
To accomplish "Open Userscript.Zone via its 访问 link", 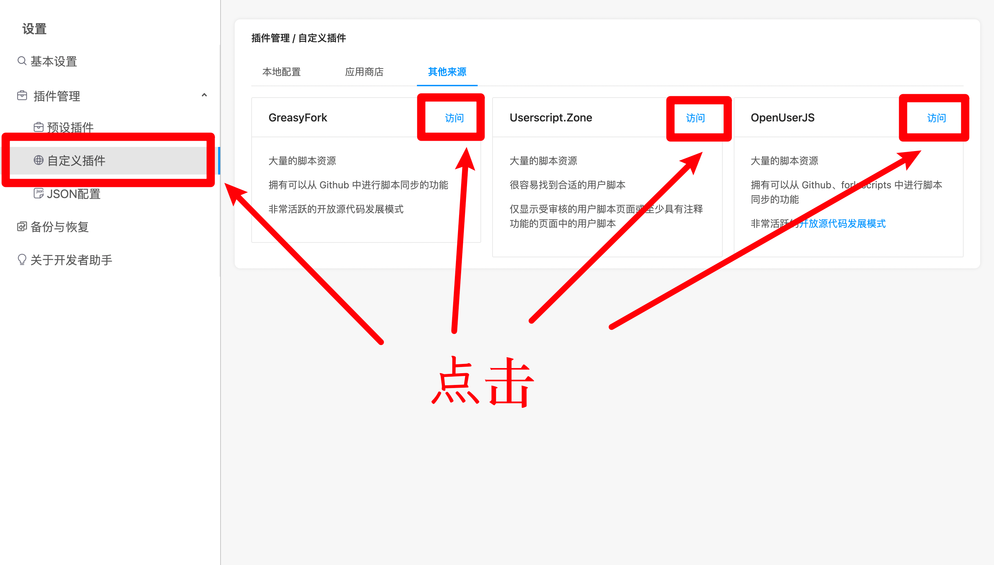I will (x=695, y=118).
